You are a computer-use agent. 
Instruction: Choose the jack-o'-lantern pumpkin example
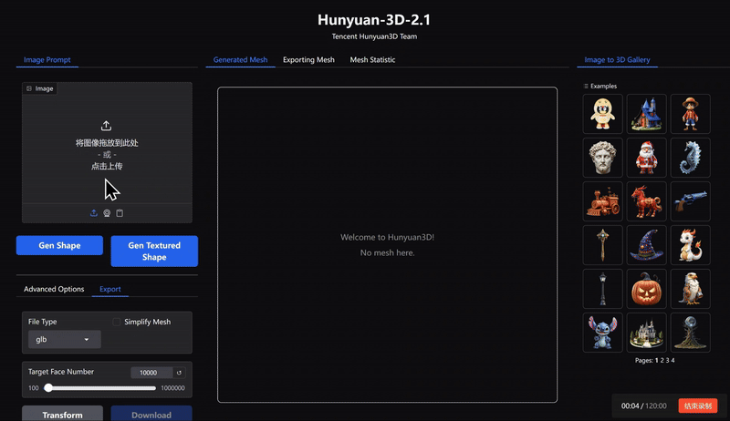coord(647,289)
